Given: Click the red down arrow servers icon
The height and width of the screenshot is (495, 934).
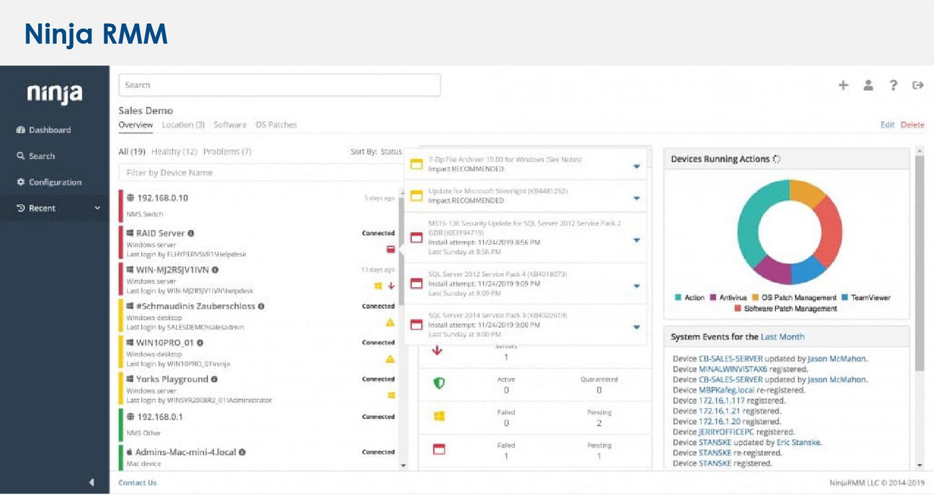Looking at the screenshot, I should tap(437, 351).
